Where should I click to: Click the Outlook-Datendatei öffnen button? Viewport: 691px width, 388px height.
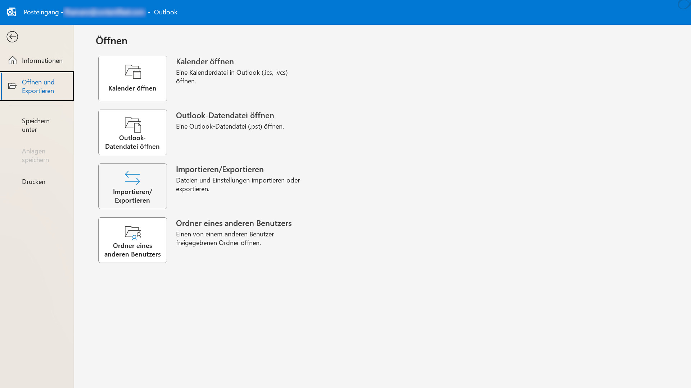[x=132, y=132]
